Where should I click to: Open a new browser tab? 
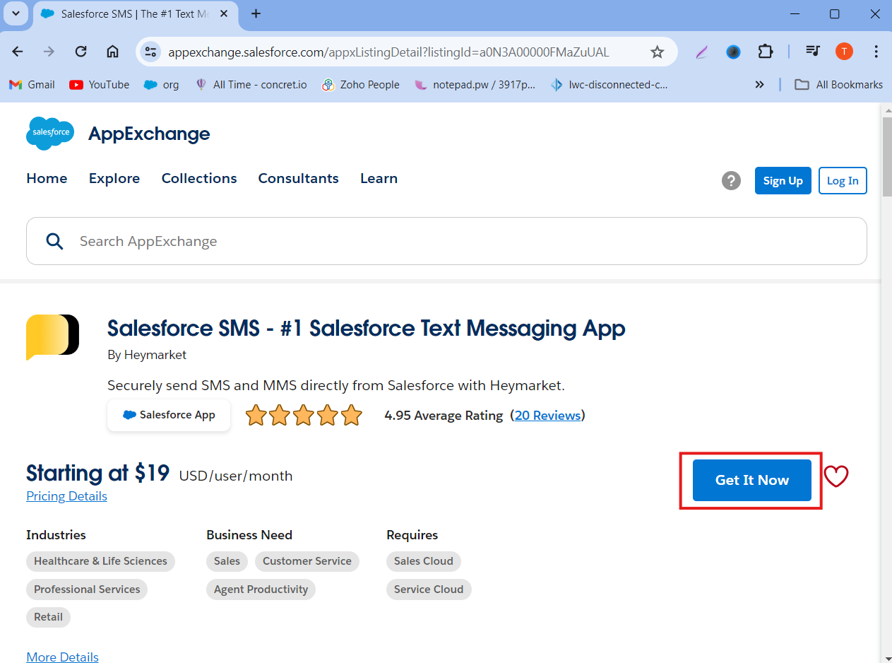coord(256,13)
